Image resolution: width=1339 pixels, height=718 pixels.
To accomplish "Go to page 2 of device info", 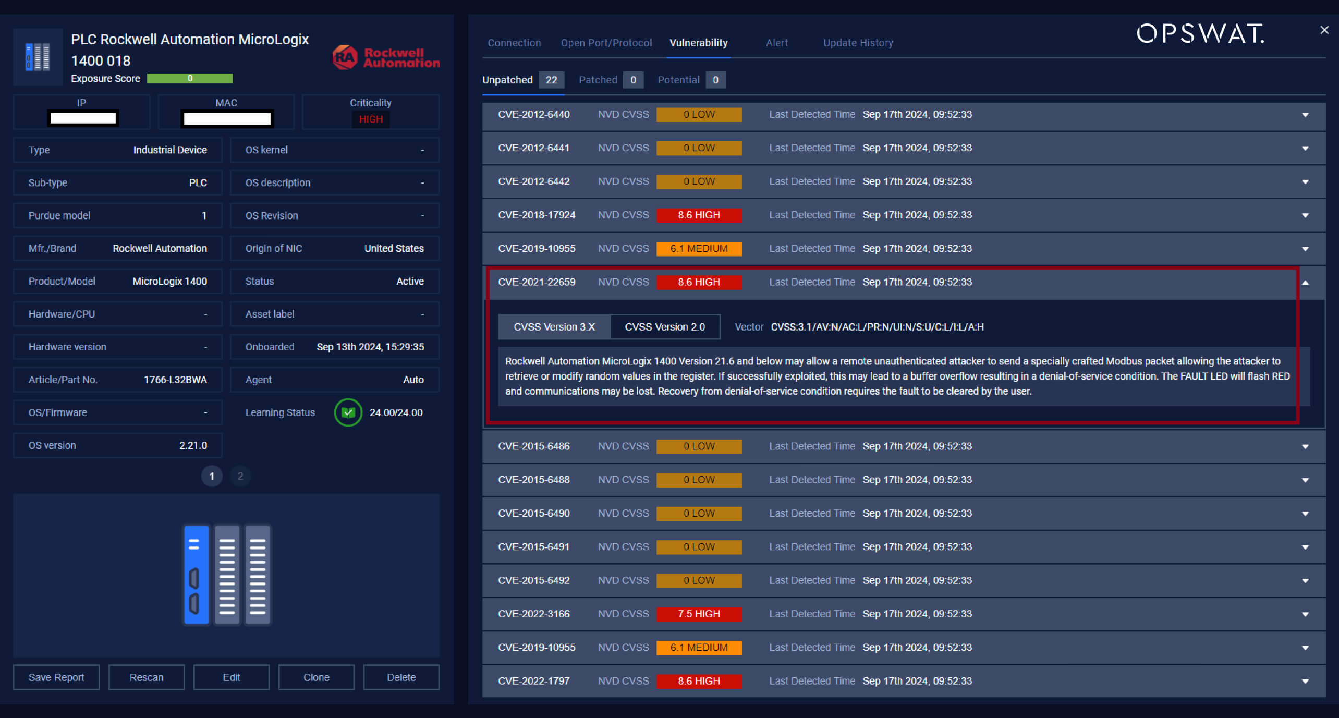I will [x=240, y=476].
